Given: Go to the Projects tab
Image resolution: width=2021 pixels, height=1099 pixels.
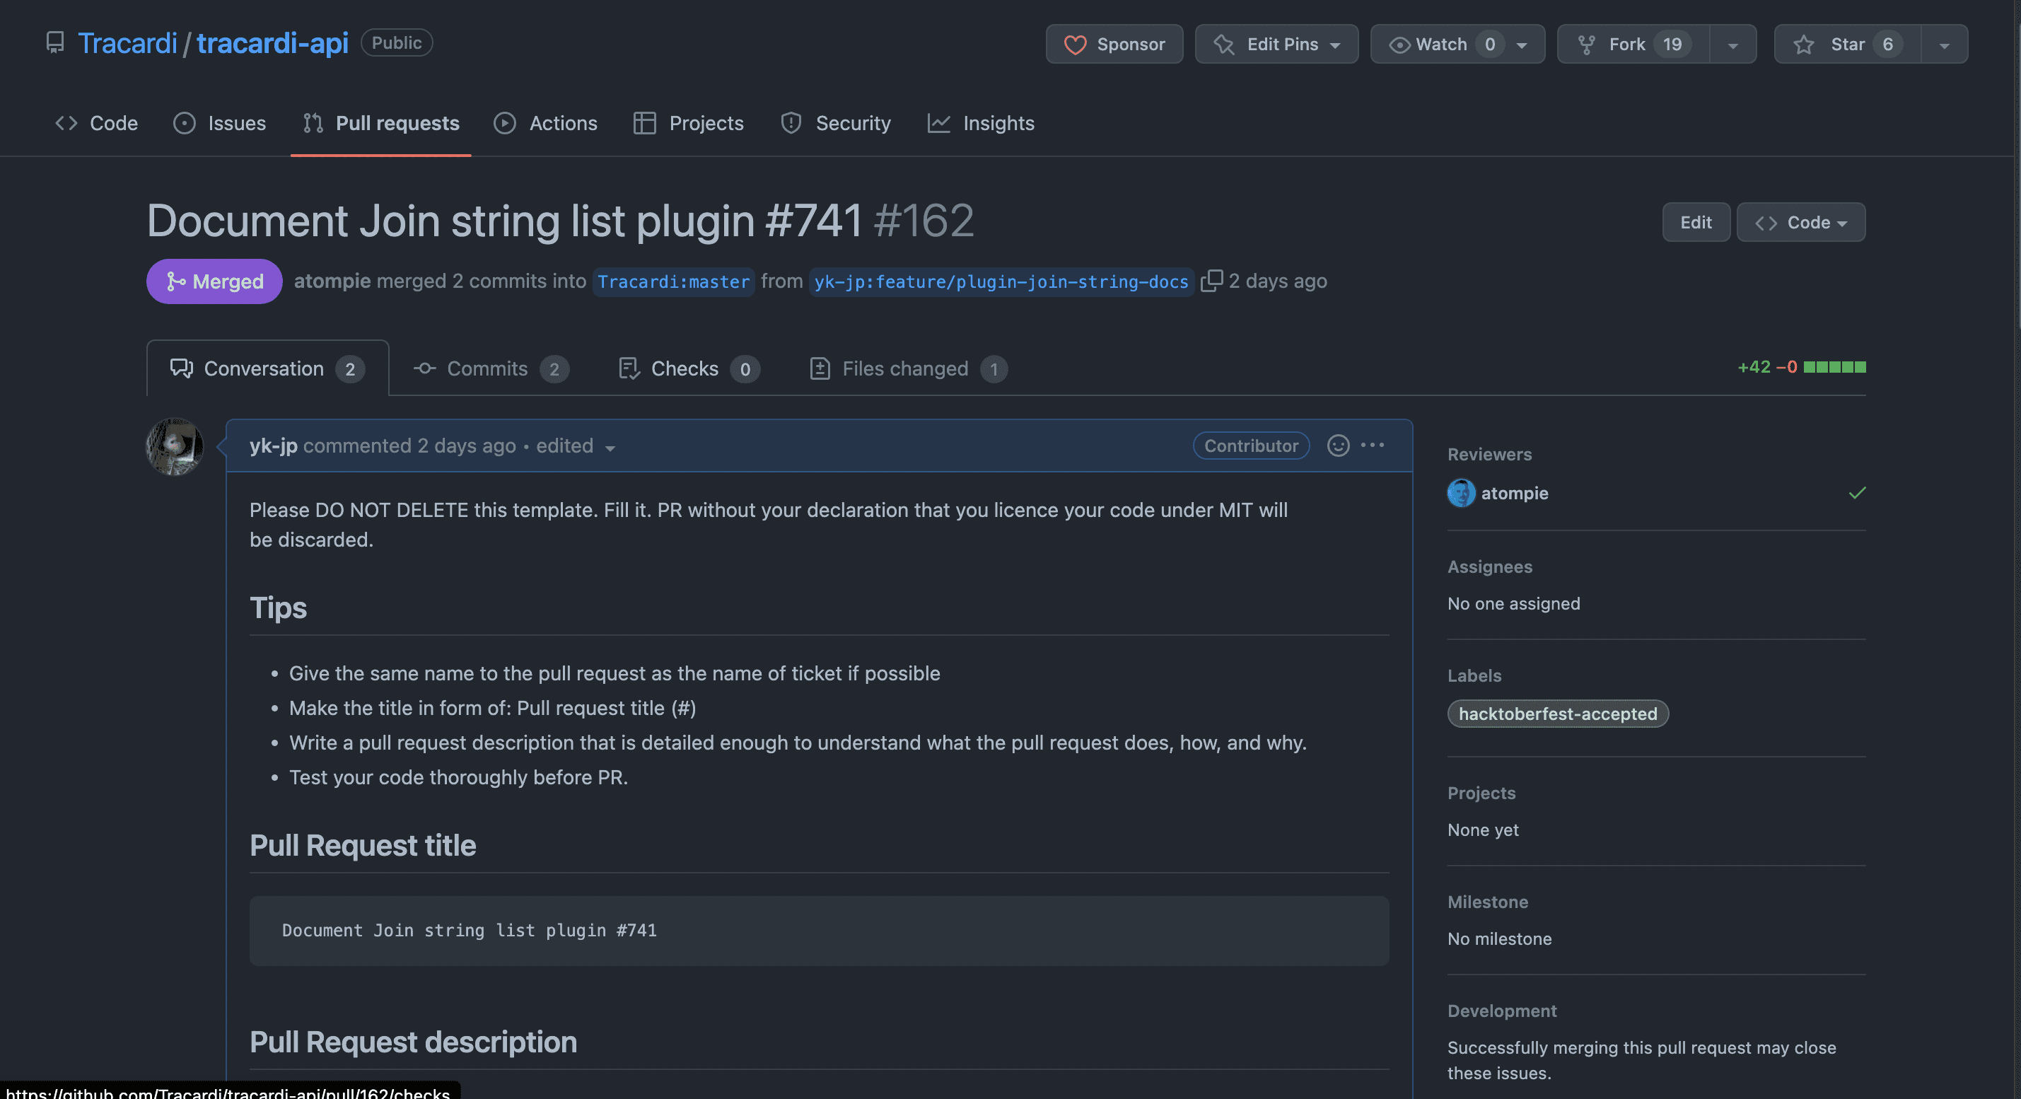Looking at the screenshot, I should [x=688, y=123].
